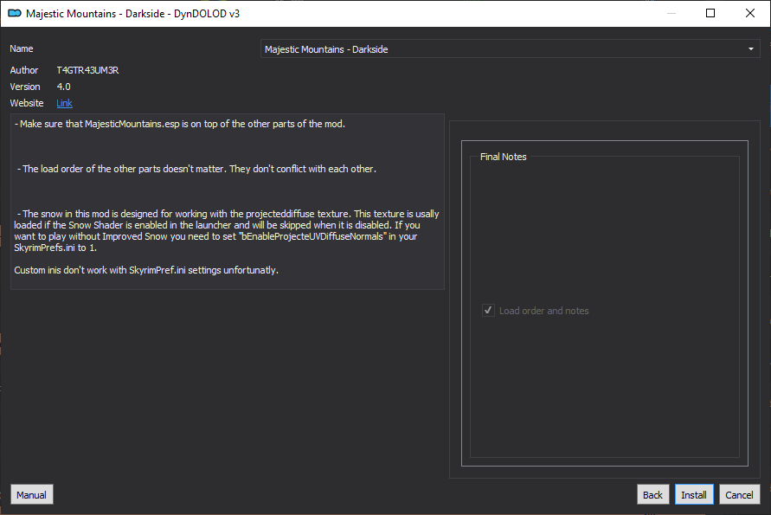
Task: Click Install to begin installation
Action: coord(694,495)
